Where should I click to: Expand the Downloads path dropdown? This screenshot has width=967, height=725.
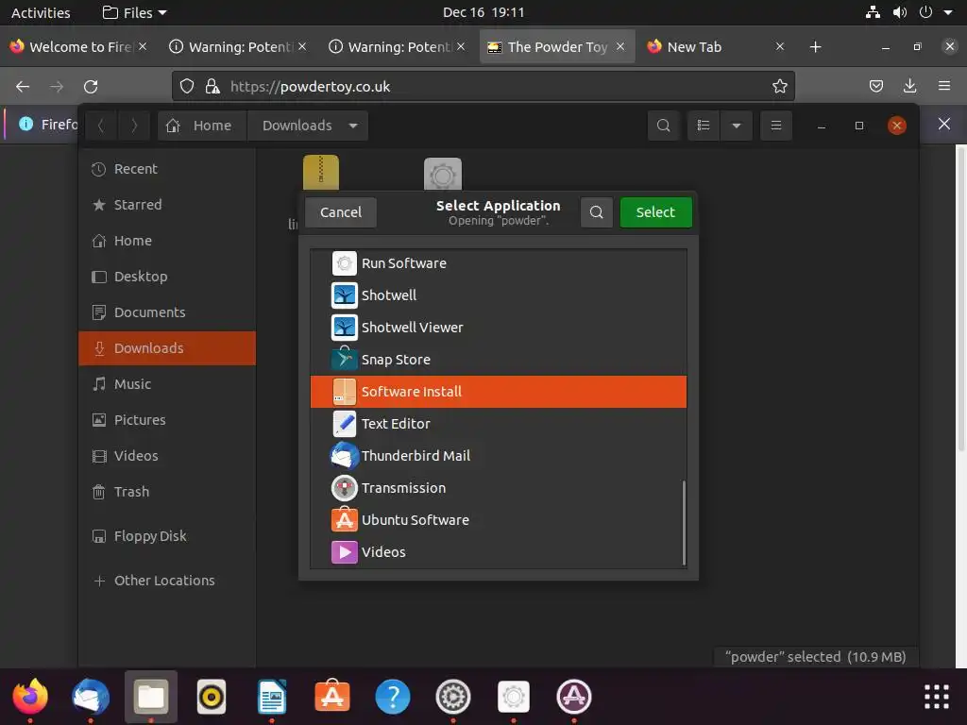click(x=353, y=126)
